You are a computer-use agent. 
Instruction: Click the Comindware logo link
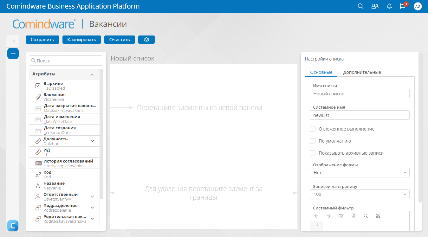click(44, 24)
